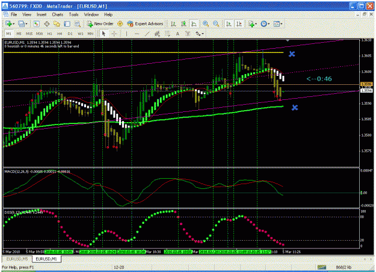Open the Tools menu
The width and height of the screenshot is (376, 272).
(73, 14)
